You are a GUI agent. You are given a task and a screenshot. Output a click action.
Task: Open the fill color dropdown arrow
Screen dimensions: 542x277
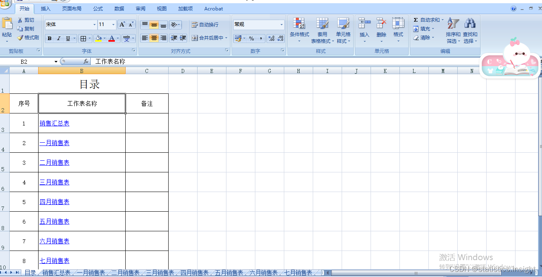pos(104,38)
